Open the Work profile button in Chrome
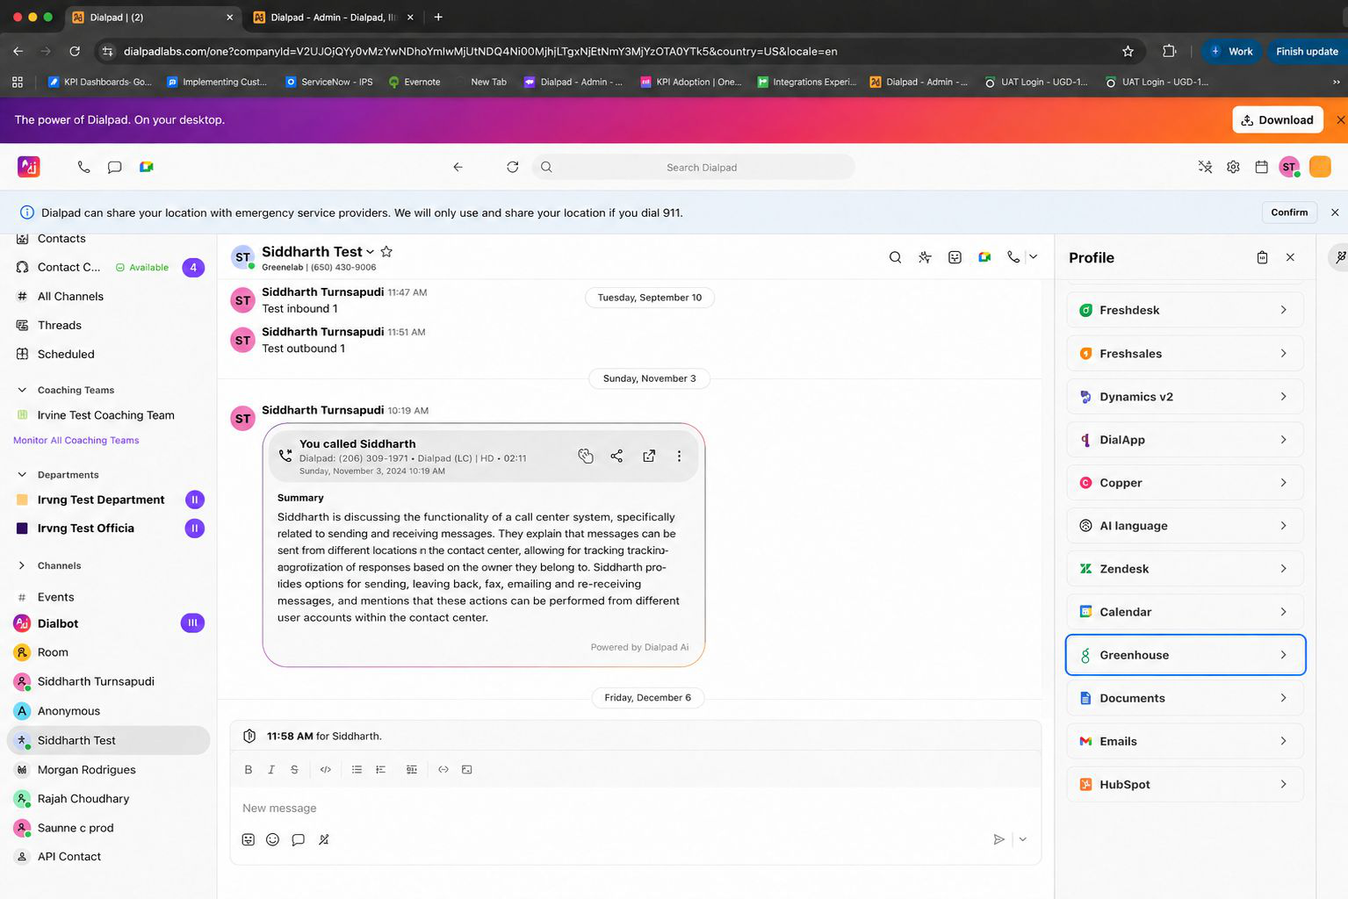This screenshot has width=1348, height=899. coord(1231,52)
